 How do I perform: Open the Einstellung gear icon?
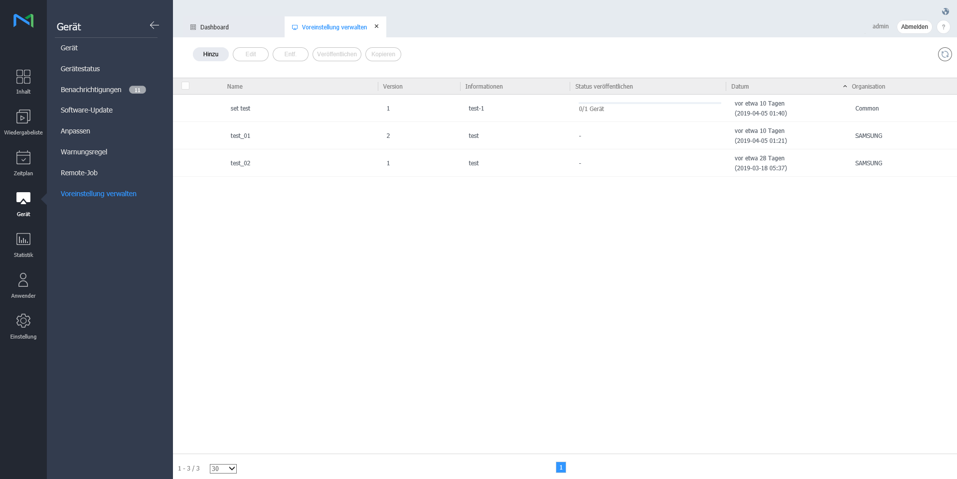23,321
